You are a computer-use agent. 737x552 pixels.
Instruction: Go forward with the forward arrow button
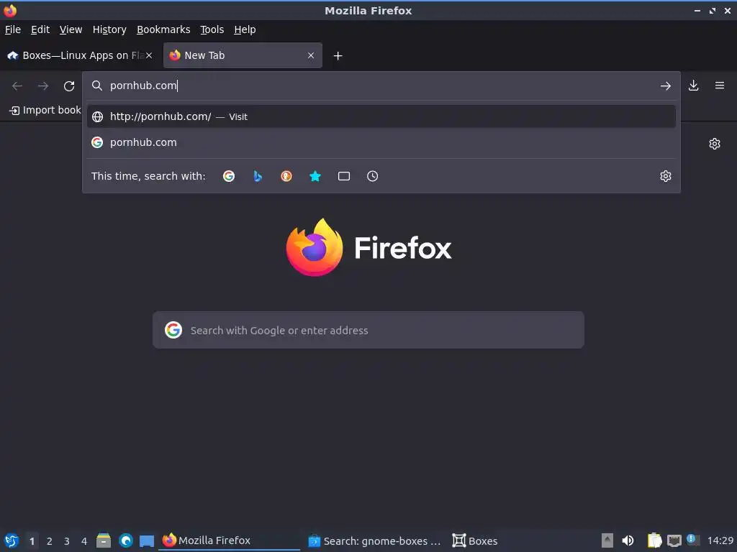(43, 86)
